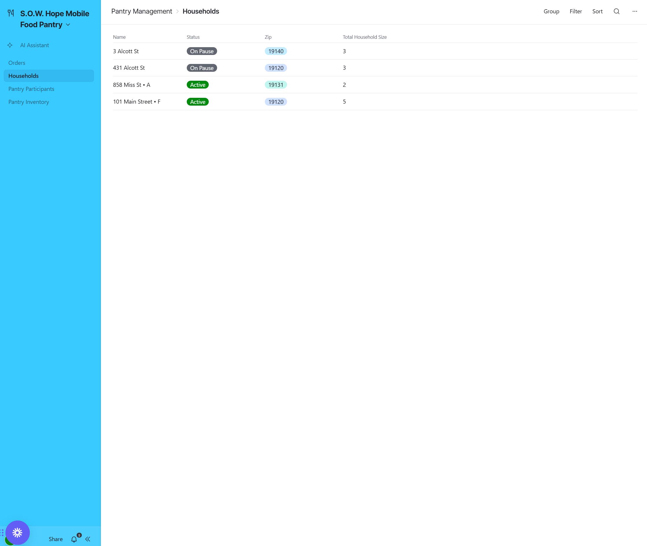Click the Share button
647x546 pixels.
pos(56,539)
